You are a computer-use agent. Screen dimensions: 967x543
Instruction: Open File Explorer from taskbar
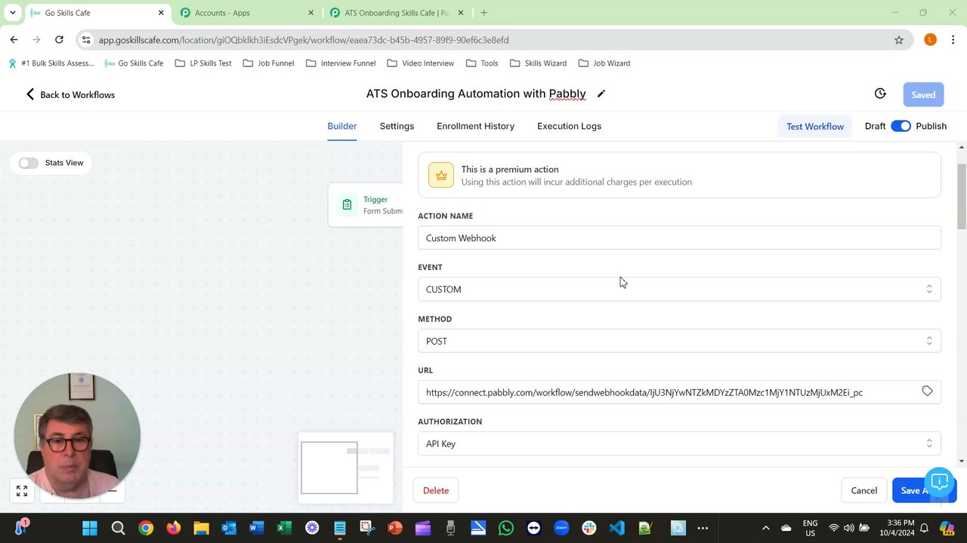pos(201,528)
